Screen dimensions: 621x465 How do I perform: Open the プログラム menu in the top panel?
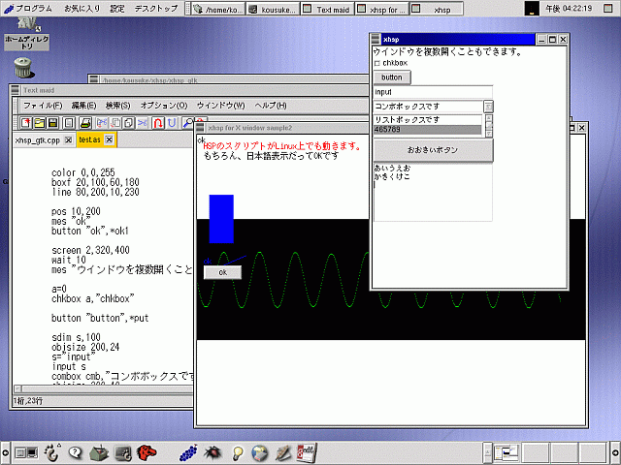click(27, 8)
